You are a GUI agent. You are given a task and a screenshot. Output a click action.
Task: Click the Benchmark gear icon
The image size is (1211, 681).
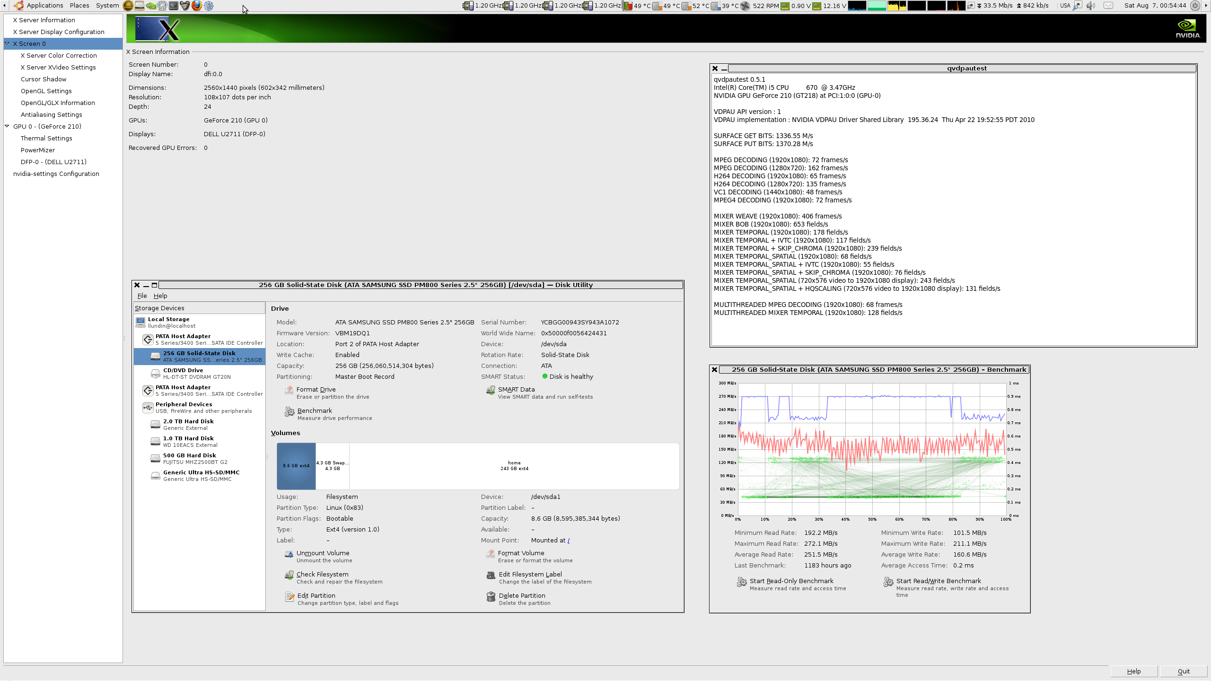(x=290, y=412)
